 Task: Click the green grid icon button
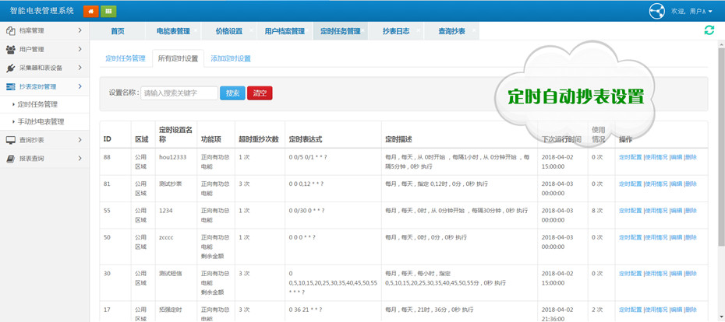point(108,11)
